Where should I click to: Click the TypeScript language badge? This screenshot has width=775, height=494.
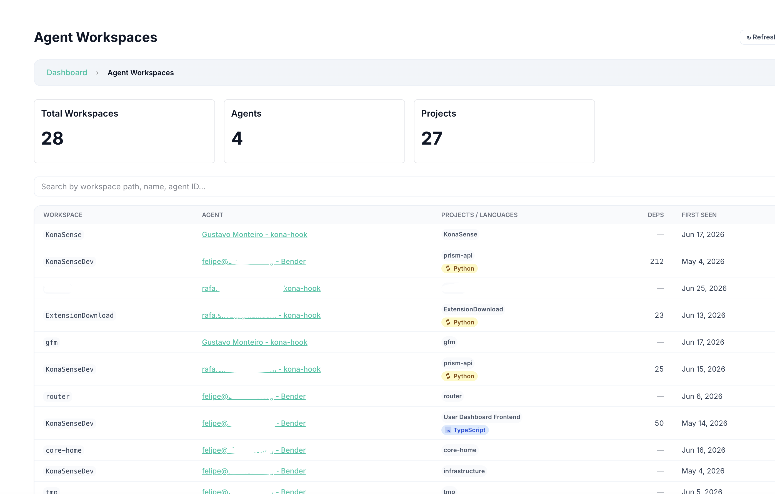point(465,430)
